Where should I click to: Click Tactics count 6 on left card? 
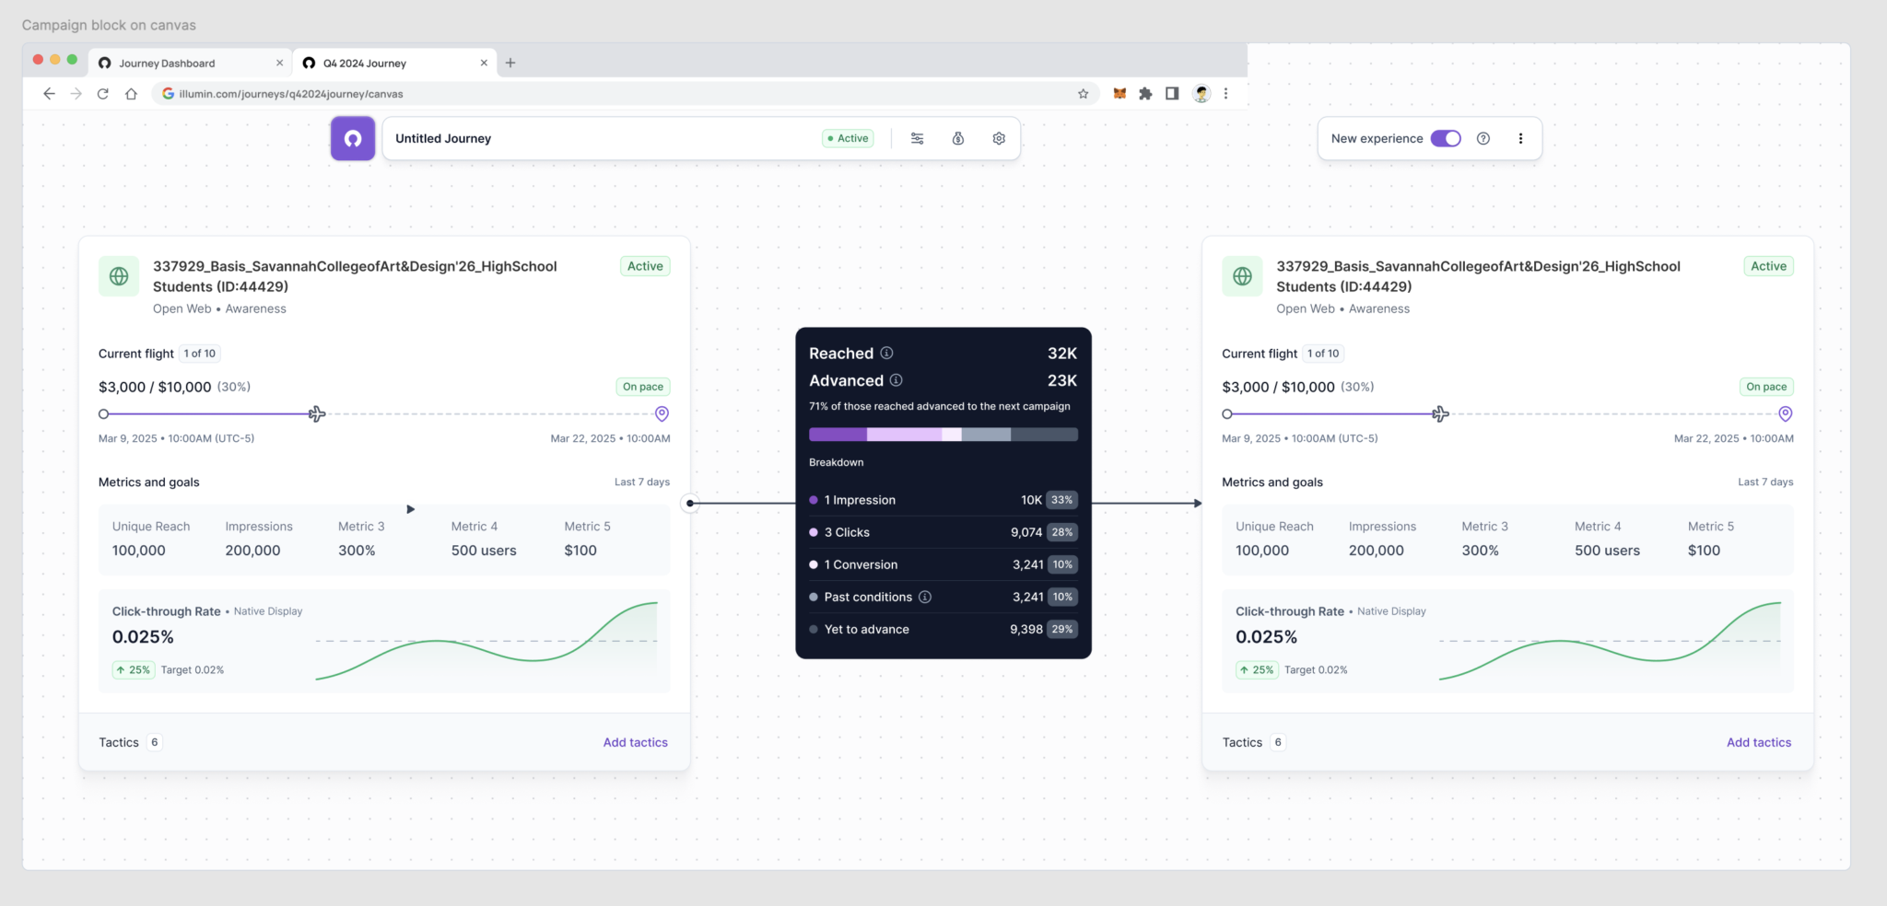pos(155,742)
